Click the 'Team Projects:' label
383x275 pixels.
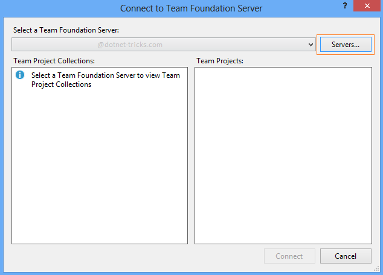[219, 61]
